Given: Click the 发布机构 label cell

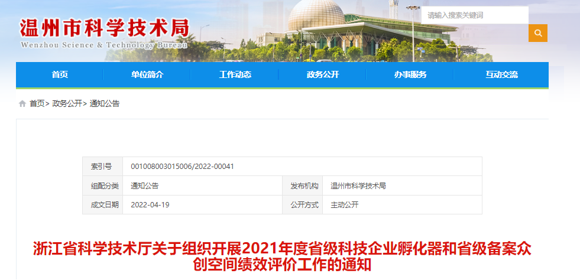Looking at the screenshot, I should click(x=303, y=186).
